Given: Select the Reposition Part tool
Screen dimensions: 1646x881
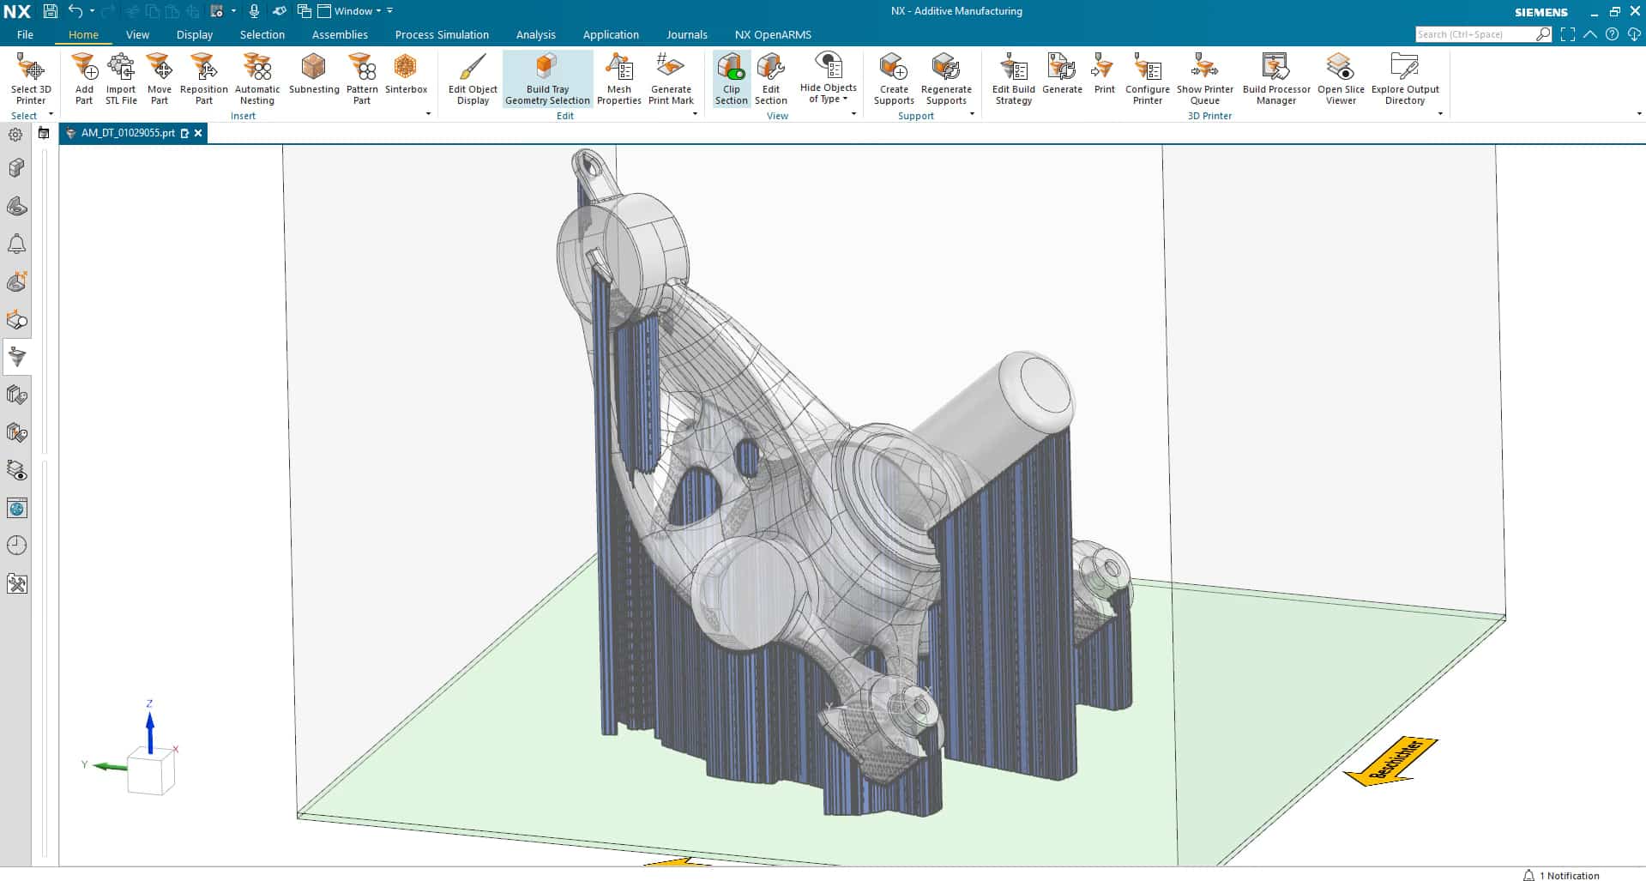Looking at the screenshot, I should coord(204,78).
